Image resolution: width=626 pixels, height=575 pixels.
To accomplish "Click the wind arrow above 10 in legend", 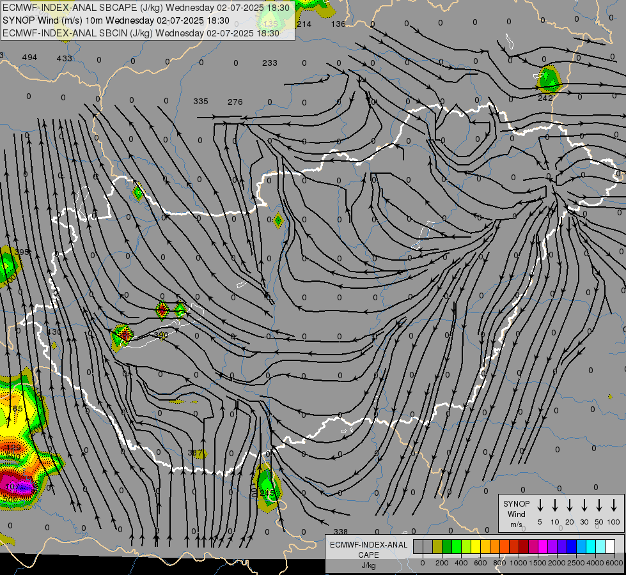I will tap(554, 505).
